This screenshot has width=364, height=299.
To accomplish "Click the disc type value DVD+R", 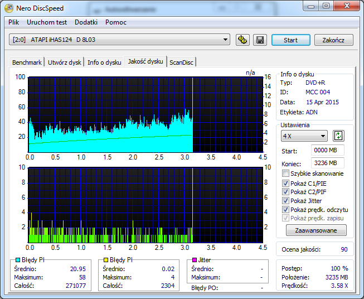I will click(316, 83).
